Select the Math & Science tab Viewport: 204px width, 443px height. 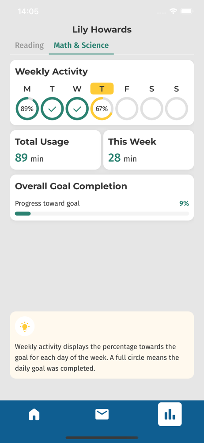click(81, 46)
